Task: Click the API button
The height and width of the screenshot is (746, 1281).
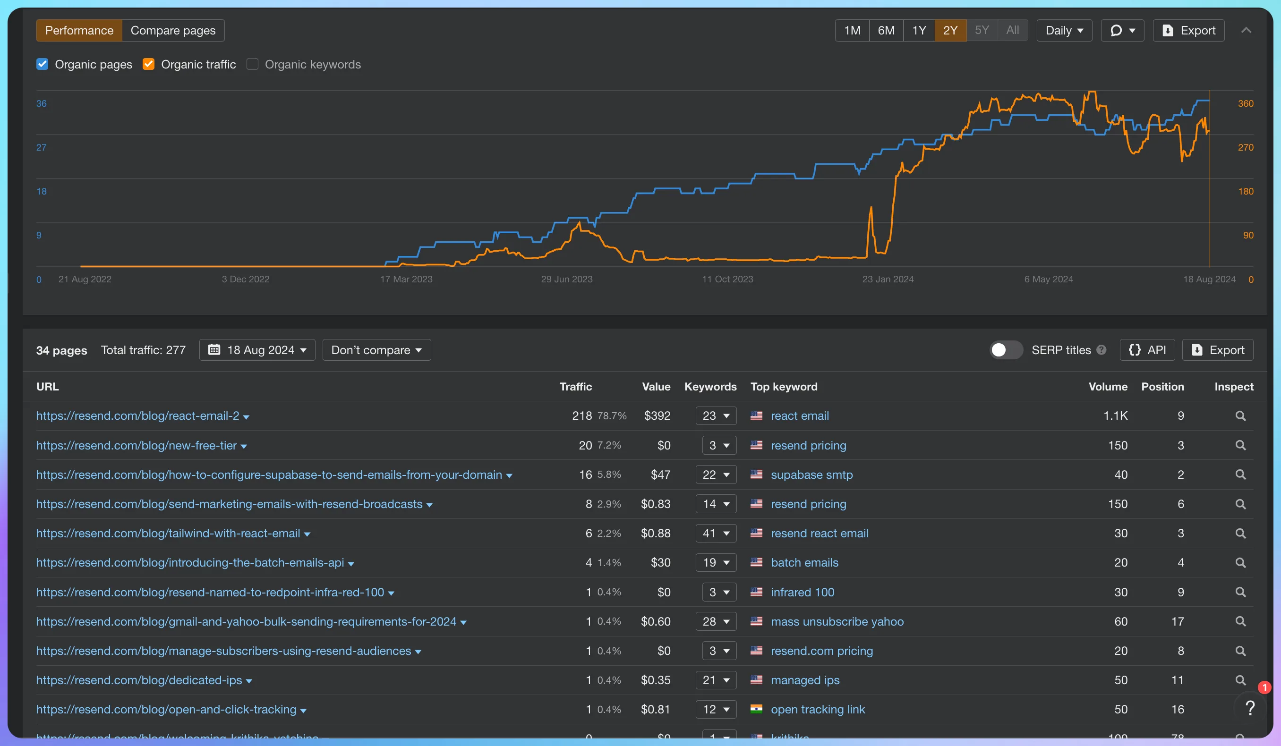Action: click(1147, 350)
